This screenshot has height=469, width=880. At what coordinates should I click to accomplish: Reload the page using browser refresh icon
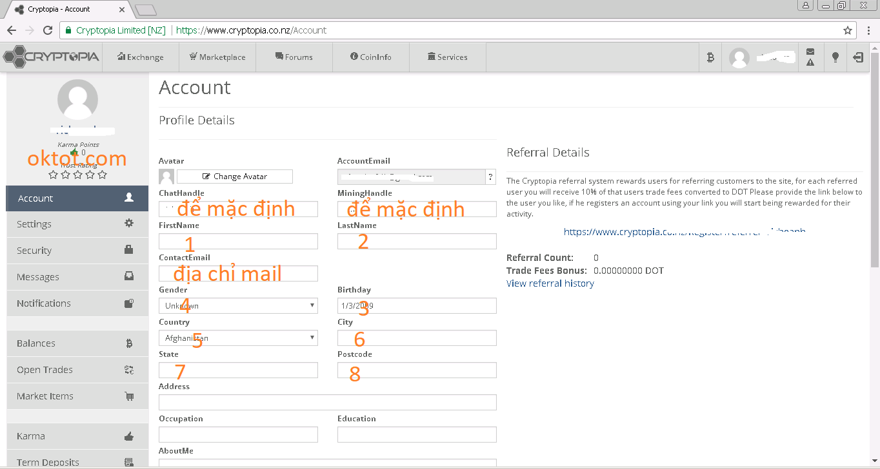(48, 30)
